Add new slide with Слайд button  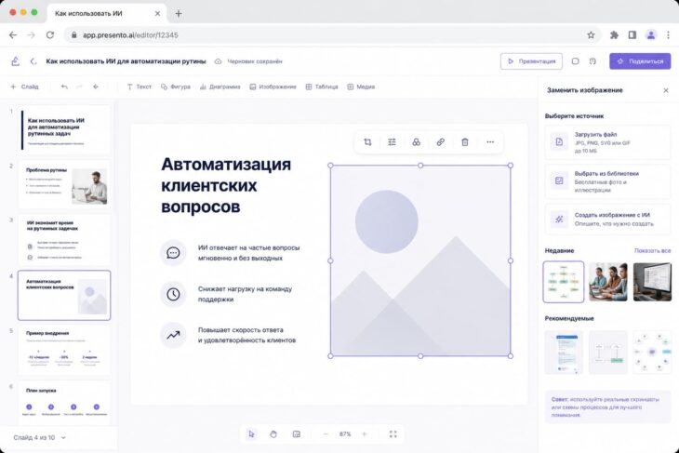pyautogui.click(x=25, y=87)
